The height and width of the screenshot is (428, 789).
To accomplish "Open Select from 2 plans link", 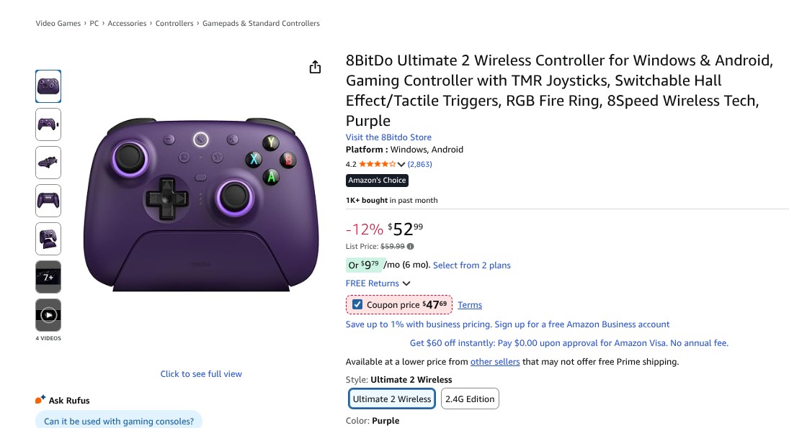I will pos(471,265).
